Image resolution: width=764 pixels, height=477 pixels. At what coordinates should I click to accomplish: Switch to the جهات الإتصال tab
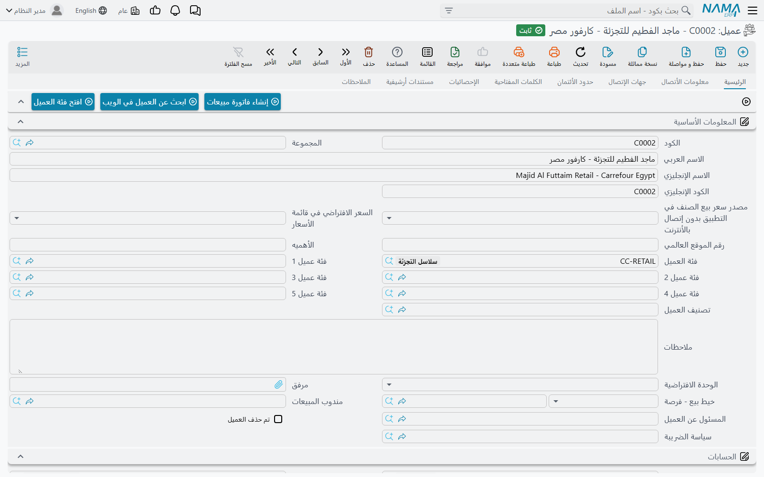[627, 82]
